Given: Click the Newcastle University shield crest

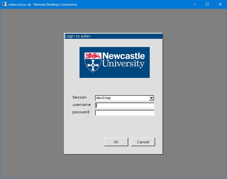Looking at the screenshot, I should [x=93, y=62].
